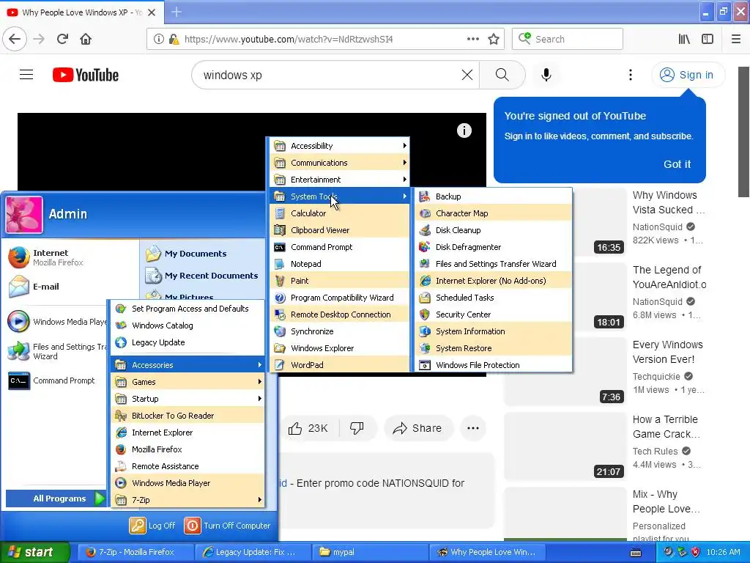Click the Paint icon

click(280, 281)
